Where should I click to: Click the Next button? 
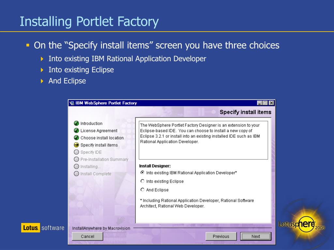pos(256,236)
